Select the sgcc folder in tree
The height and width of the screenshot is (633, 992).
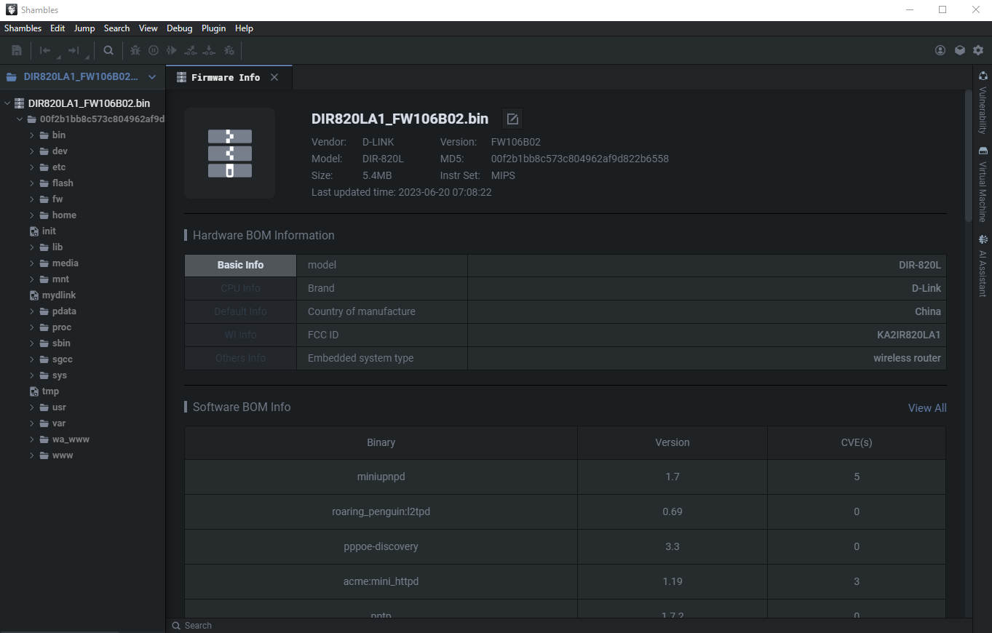(x=62, y=359)
